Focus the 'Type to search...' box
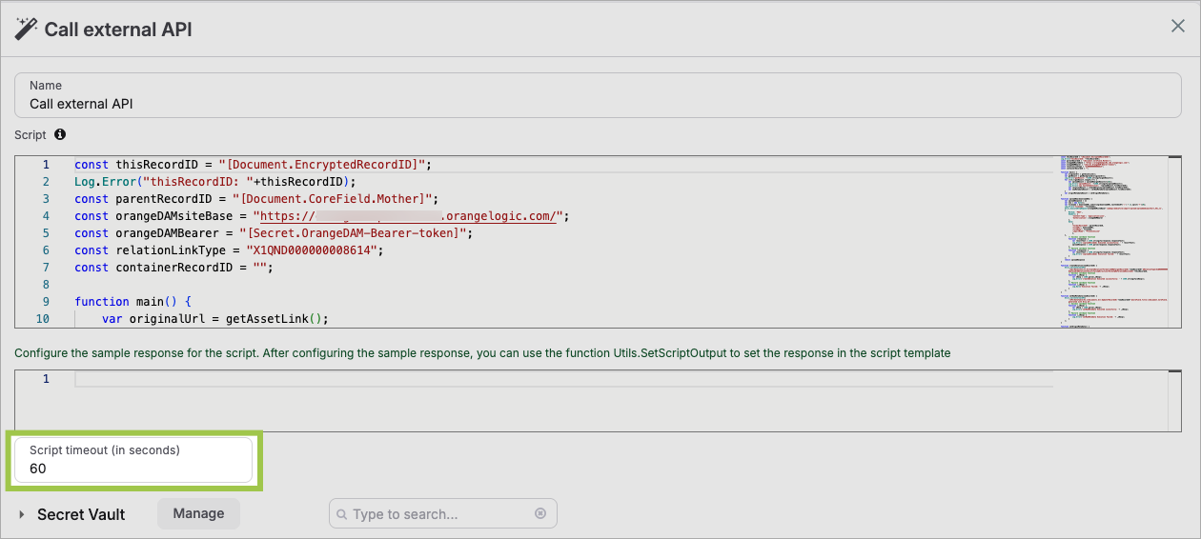 (x=442, y=514)
